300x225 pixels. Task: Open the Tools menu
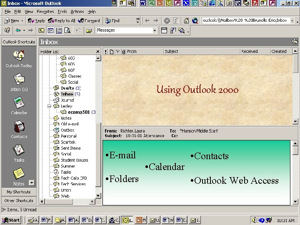pyautogui.click(x=62, y=12)
